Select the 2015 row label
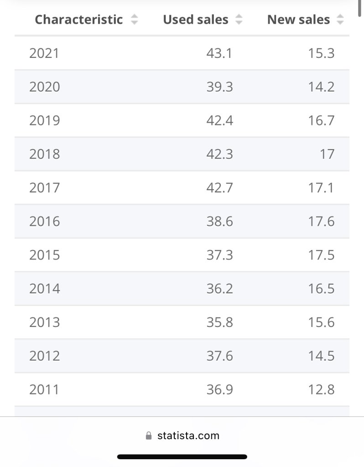This screenshot has height=467, width=364. [x=44, y=255]
